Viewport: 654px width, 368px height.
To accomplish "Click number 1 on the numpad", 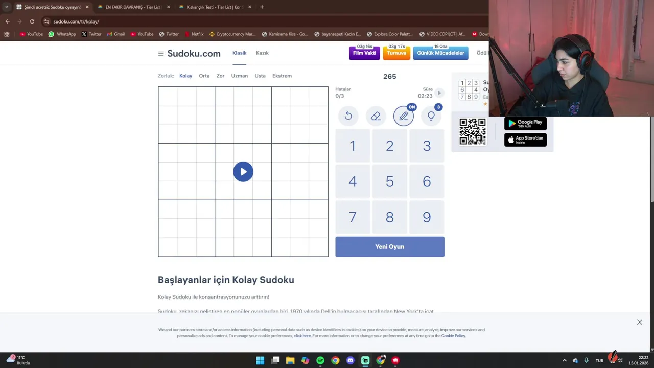I will 353,146.
